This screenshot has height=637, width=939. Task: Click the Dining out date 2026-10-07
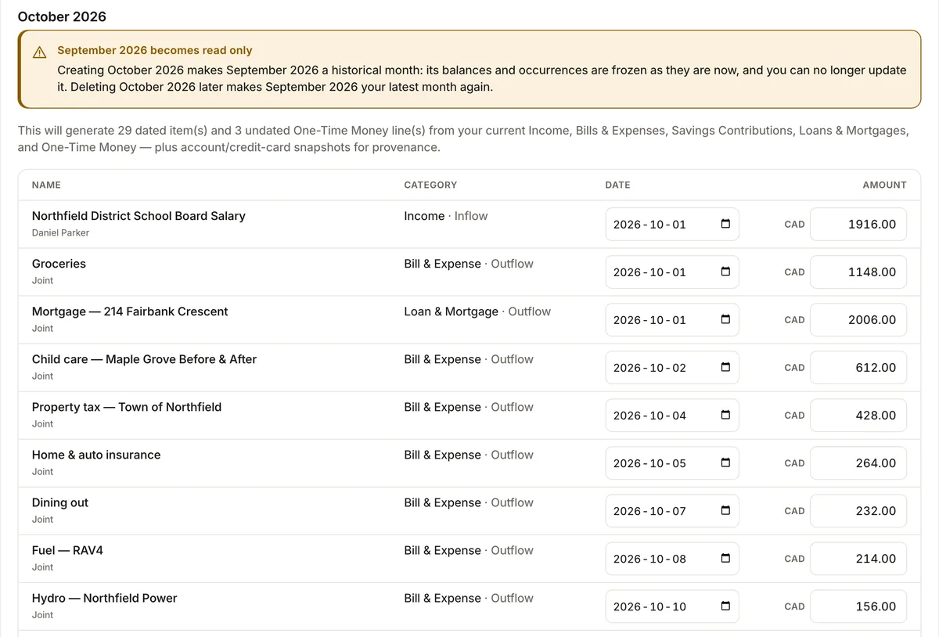click(x=672, y=511)
